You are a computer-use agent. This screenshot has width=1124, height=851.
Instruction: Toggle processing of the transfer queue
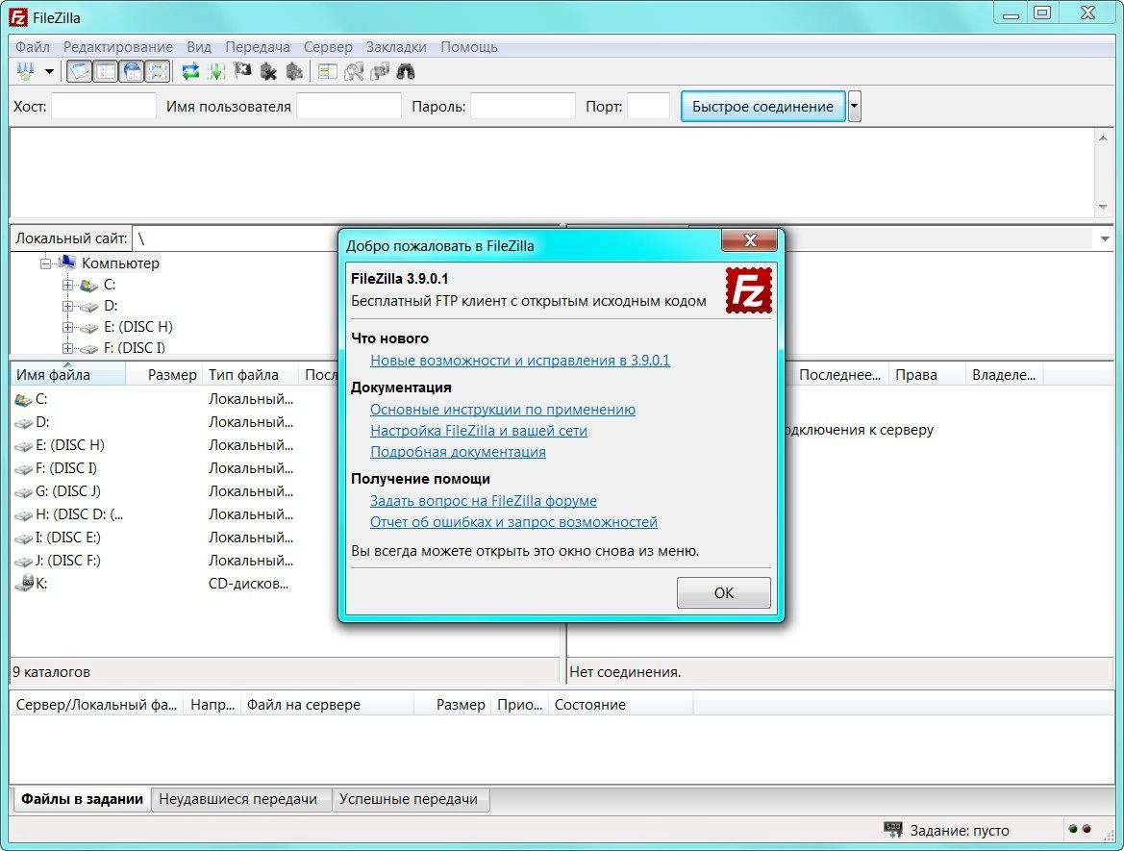215,71
